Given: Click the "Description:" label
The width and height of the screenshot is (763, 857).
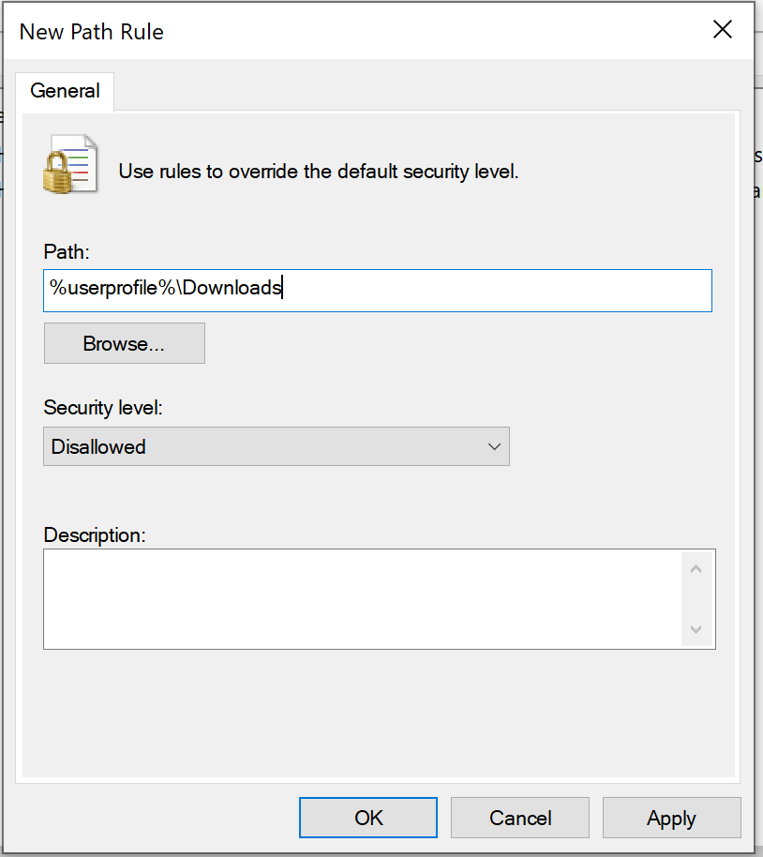Looking at the screenshot, I should tap(95, 535).
